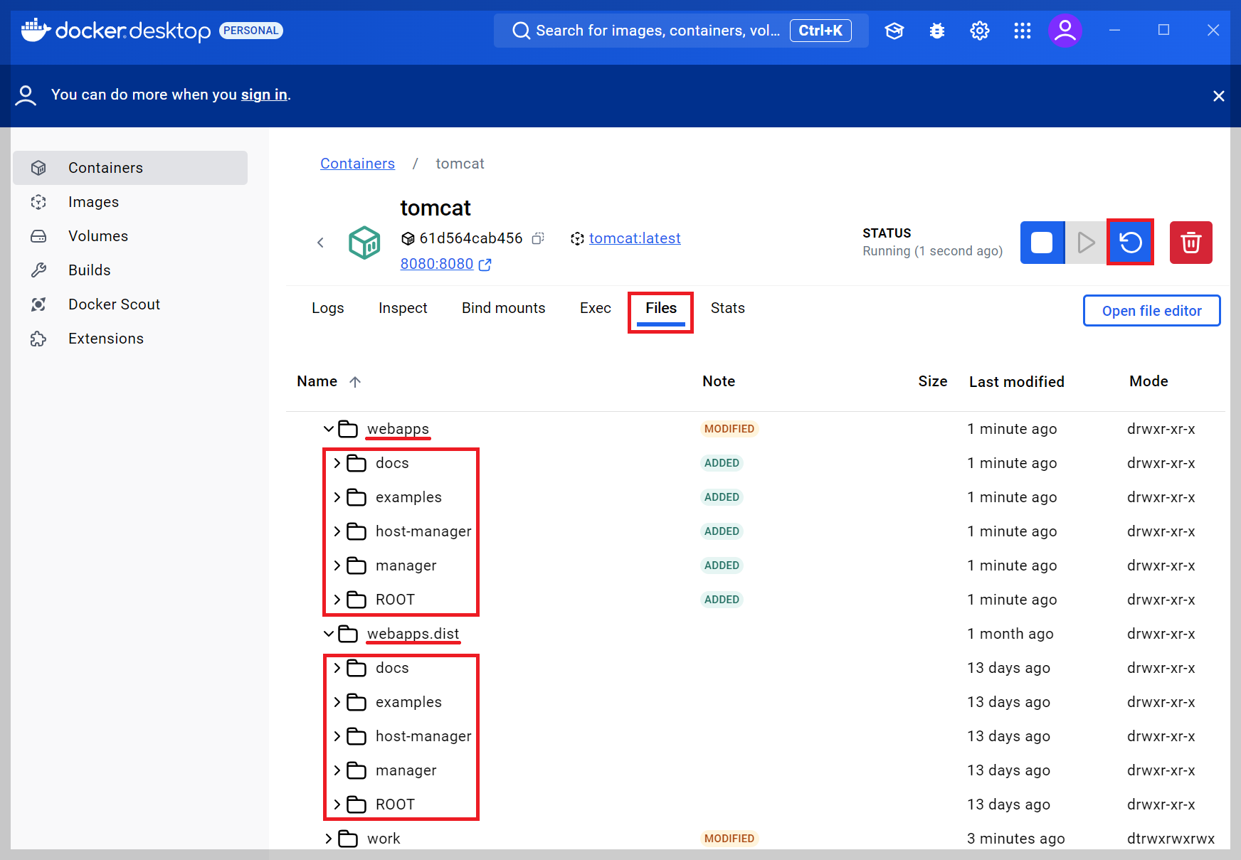Expand examples folder under webapps
Image resolution: width=1241 pixels, height=860 pixels.
[x=337, y=497]
